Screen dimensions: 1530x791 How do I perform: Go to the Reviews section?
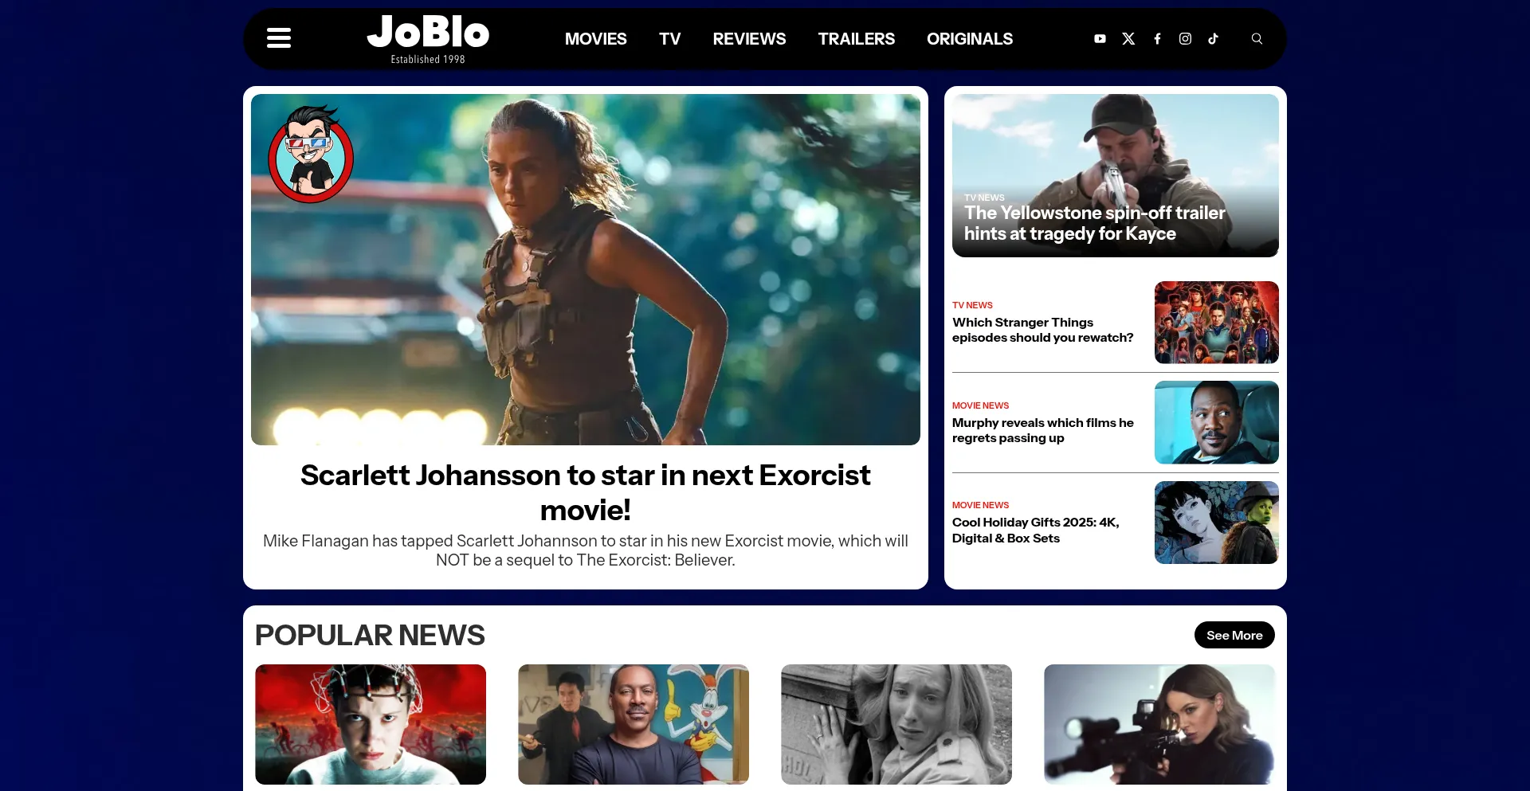[x=749, y=39]
